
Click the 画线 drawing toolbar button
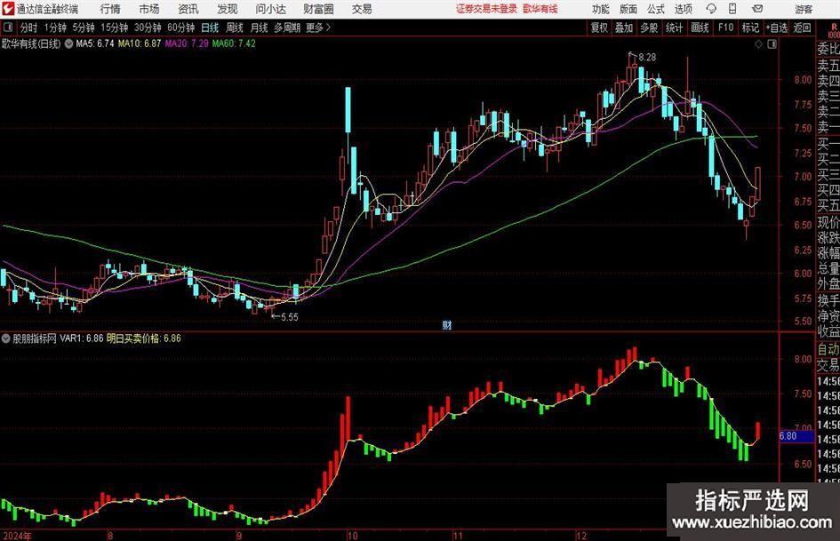click(x=700, y=28)
